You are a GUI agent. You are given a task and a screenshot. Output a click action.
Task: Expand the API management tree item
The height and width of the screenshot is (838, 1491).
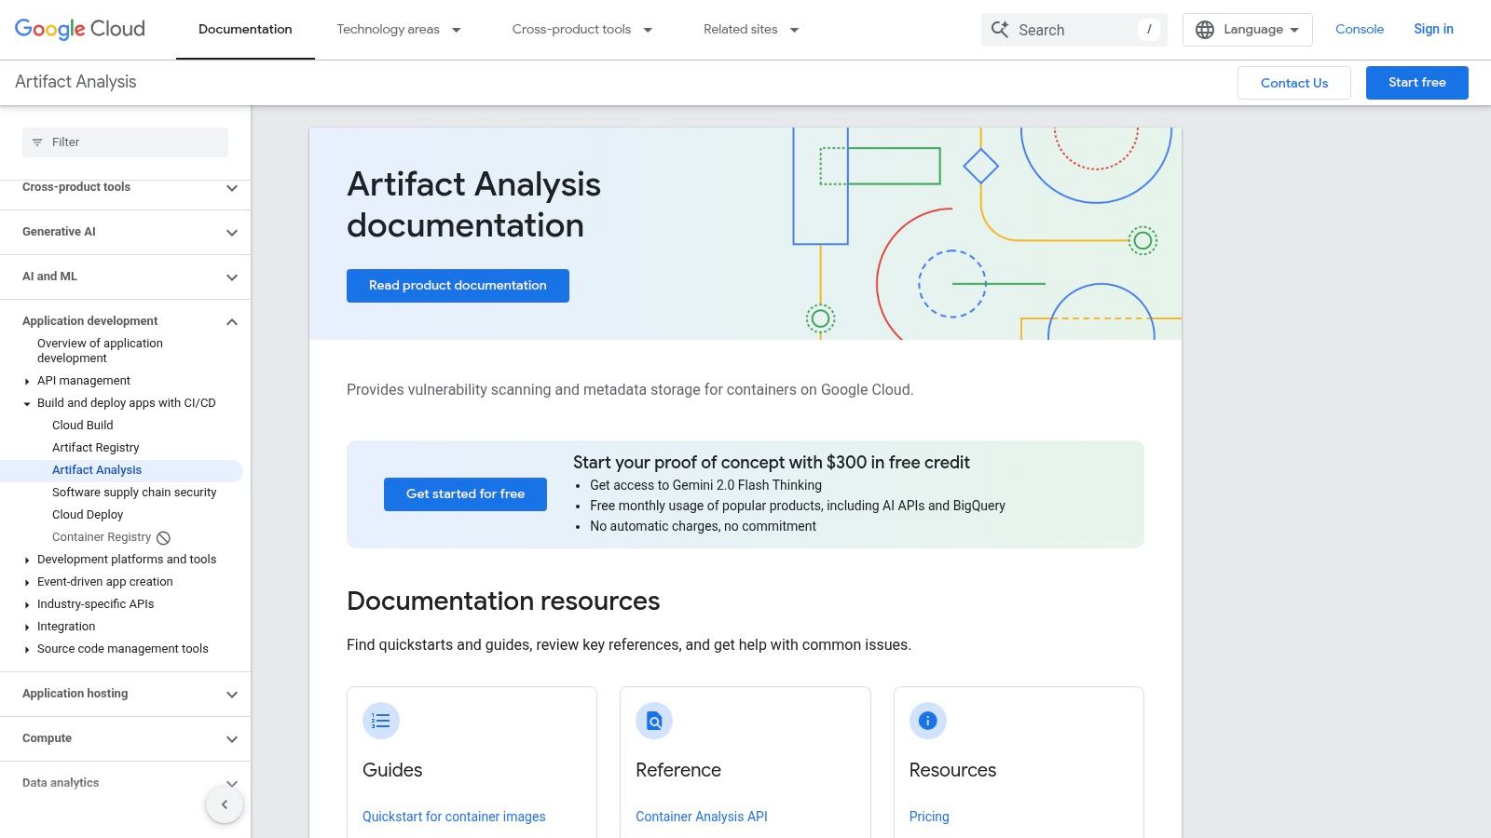point(27,381)
